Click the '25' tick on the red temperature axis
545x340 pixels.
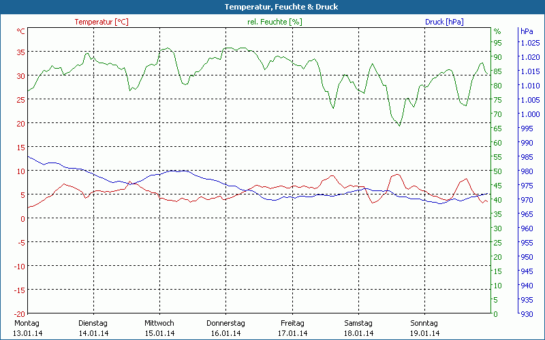[x=21, y=100]
